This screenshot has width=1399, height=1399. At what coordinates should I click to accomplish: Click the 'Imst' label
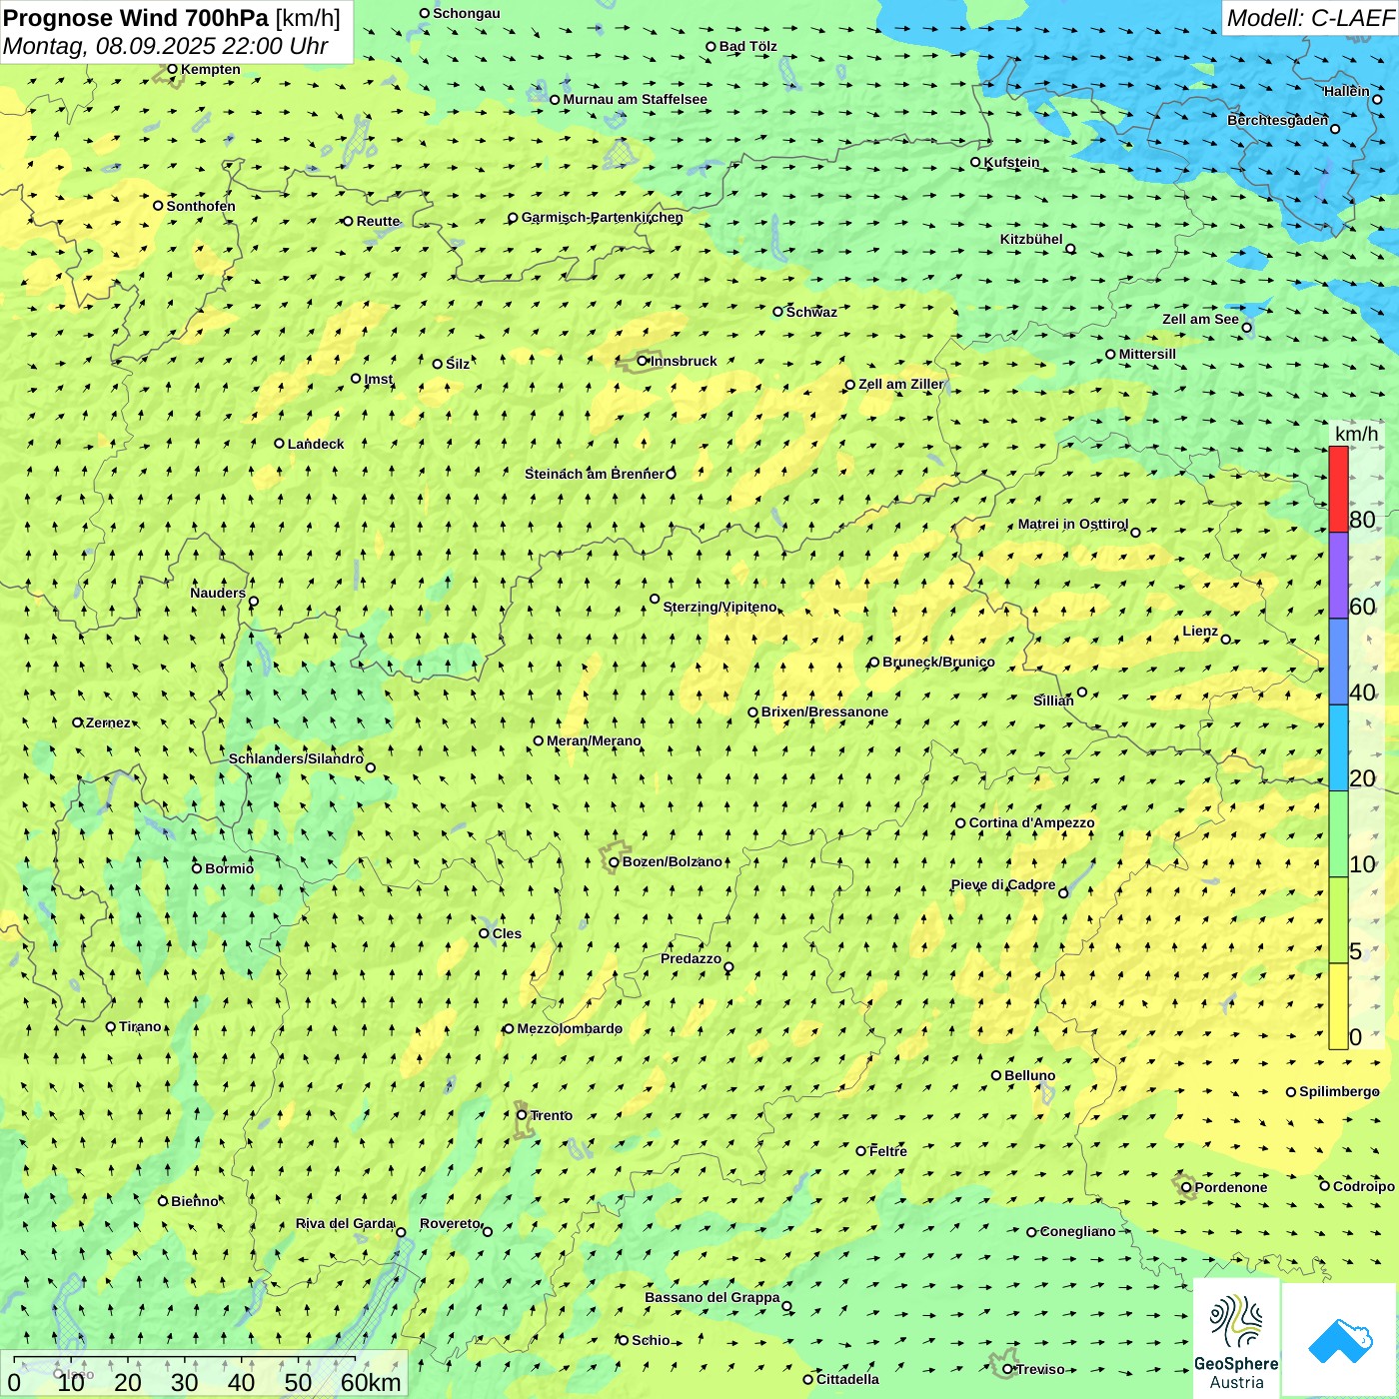[379, 379]
